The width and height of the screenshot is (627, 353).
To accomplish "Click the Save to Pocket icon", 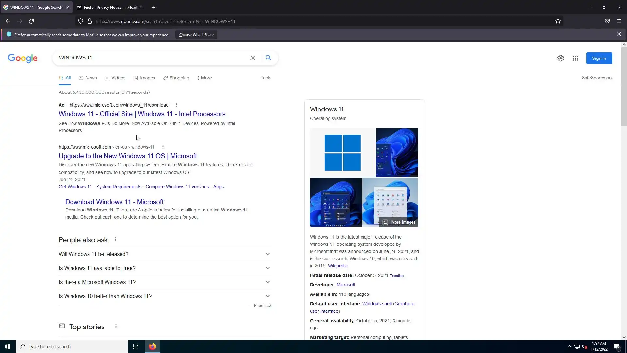I will point(607,21).
